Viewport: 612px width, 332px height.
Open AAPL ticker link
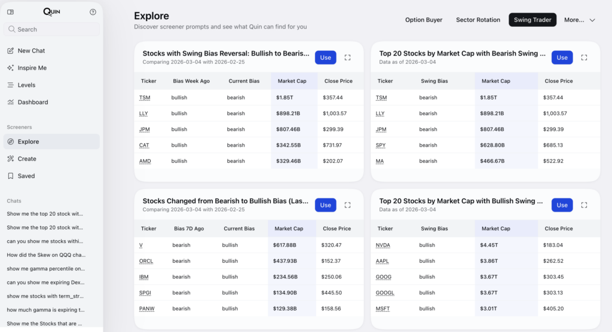382,261
